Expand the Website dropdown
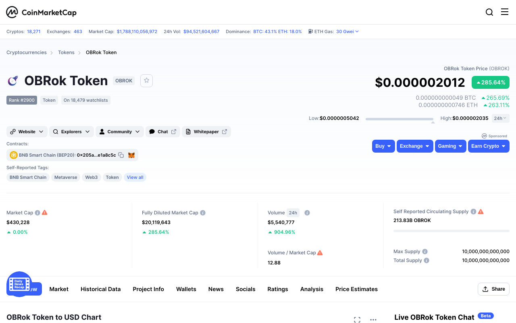The height and width of the screenshot is (323, 516). click(x=27, y=132)
